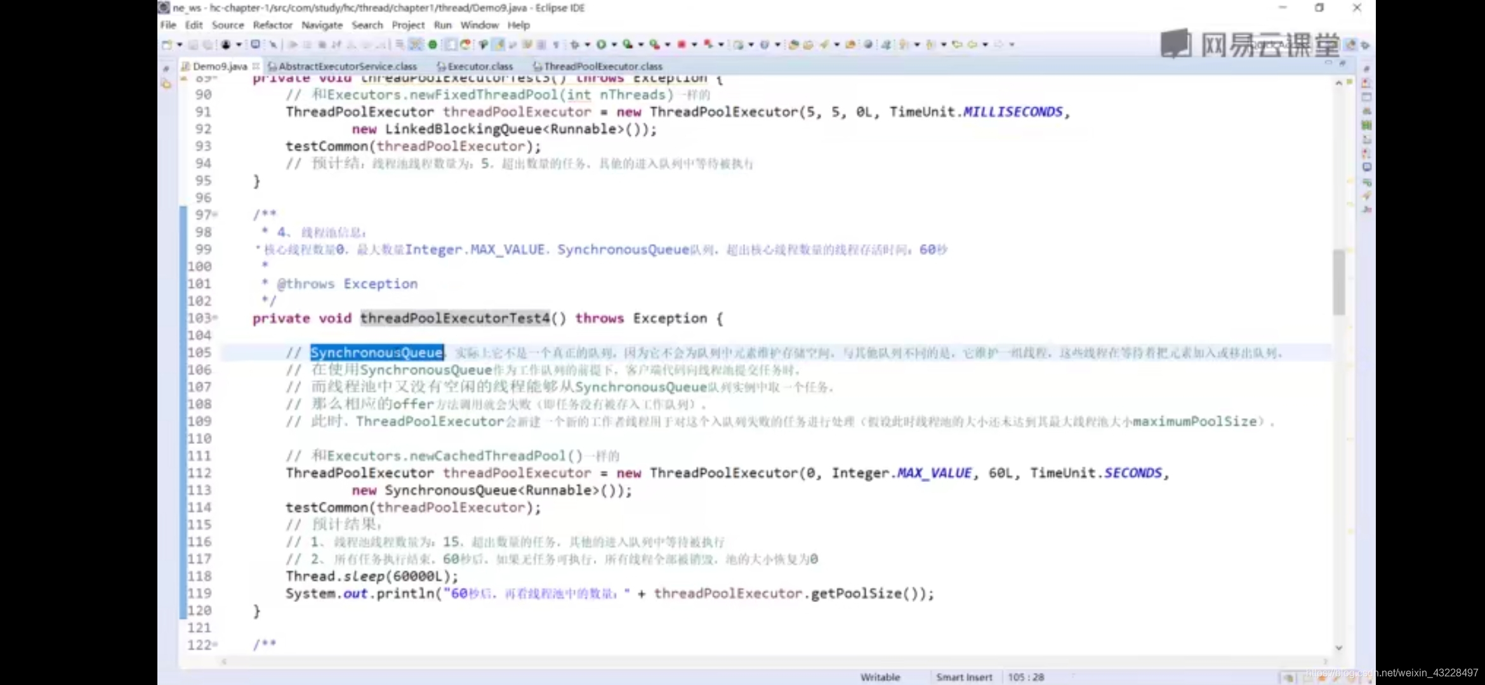
Task: Click the Coverage launch toolbar icon
Action: [628, 44]
